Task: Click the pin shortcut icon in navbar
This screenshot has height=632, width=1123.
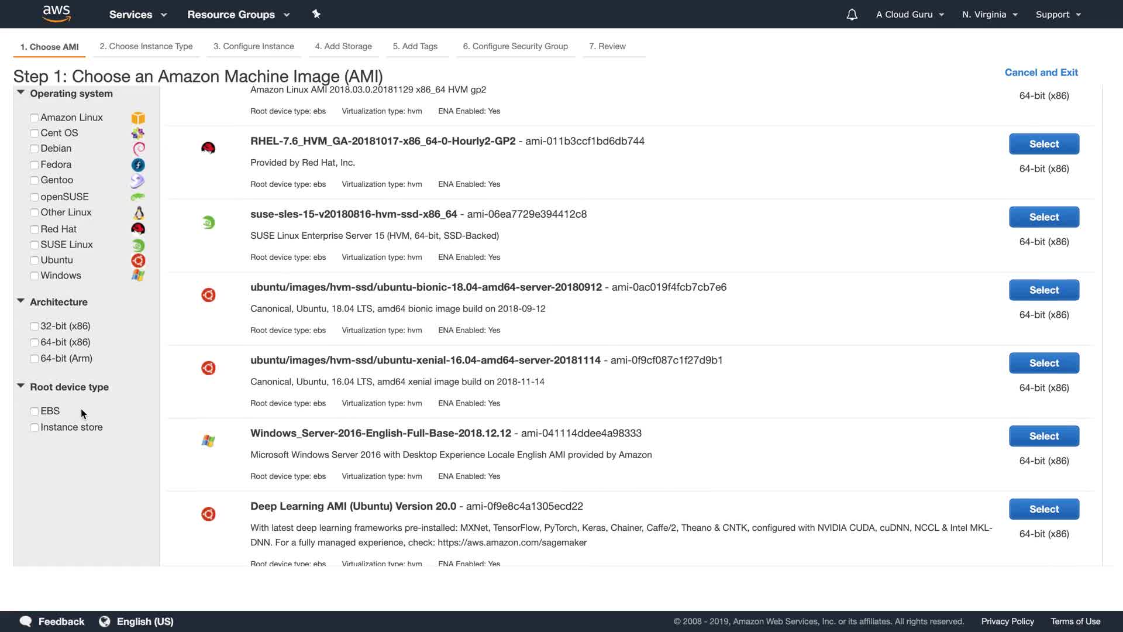Action: click(316, 14)
